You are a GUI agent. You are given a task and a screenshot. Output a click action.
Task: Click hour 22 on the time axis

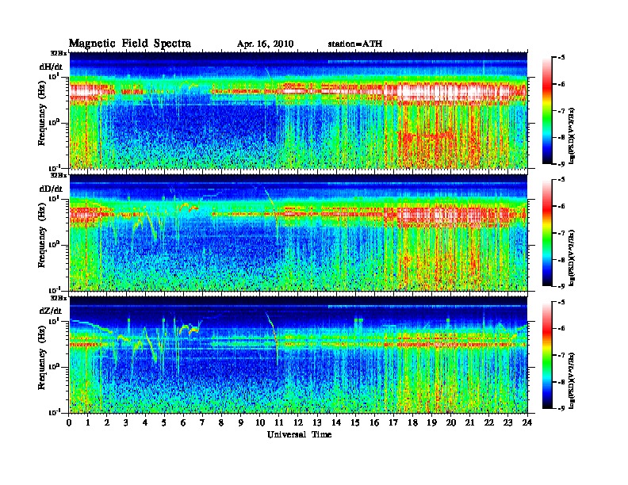point(489,423)
